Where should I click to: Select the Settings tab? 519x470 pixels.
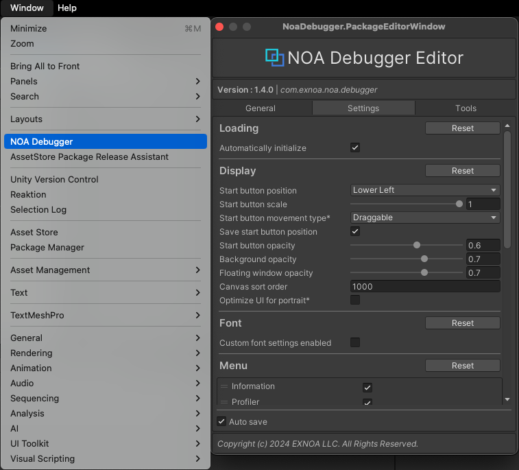click(x=363, y=108)
